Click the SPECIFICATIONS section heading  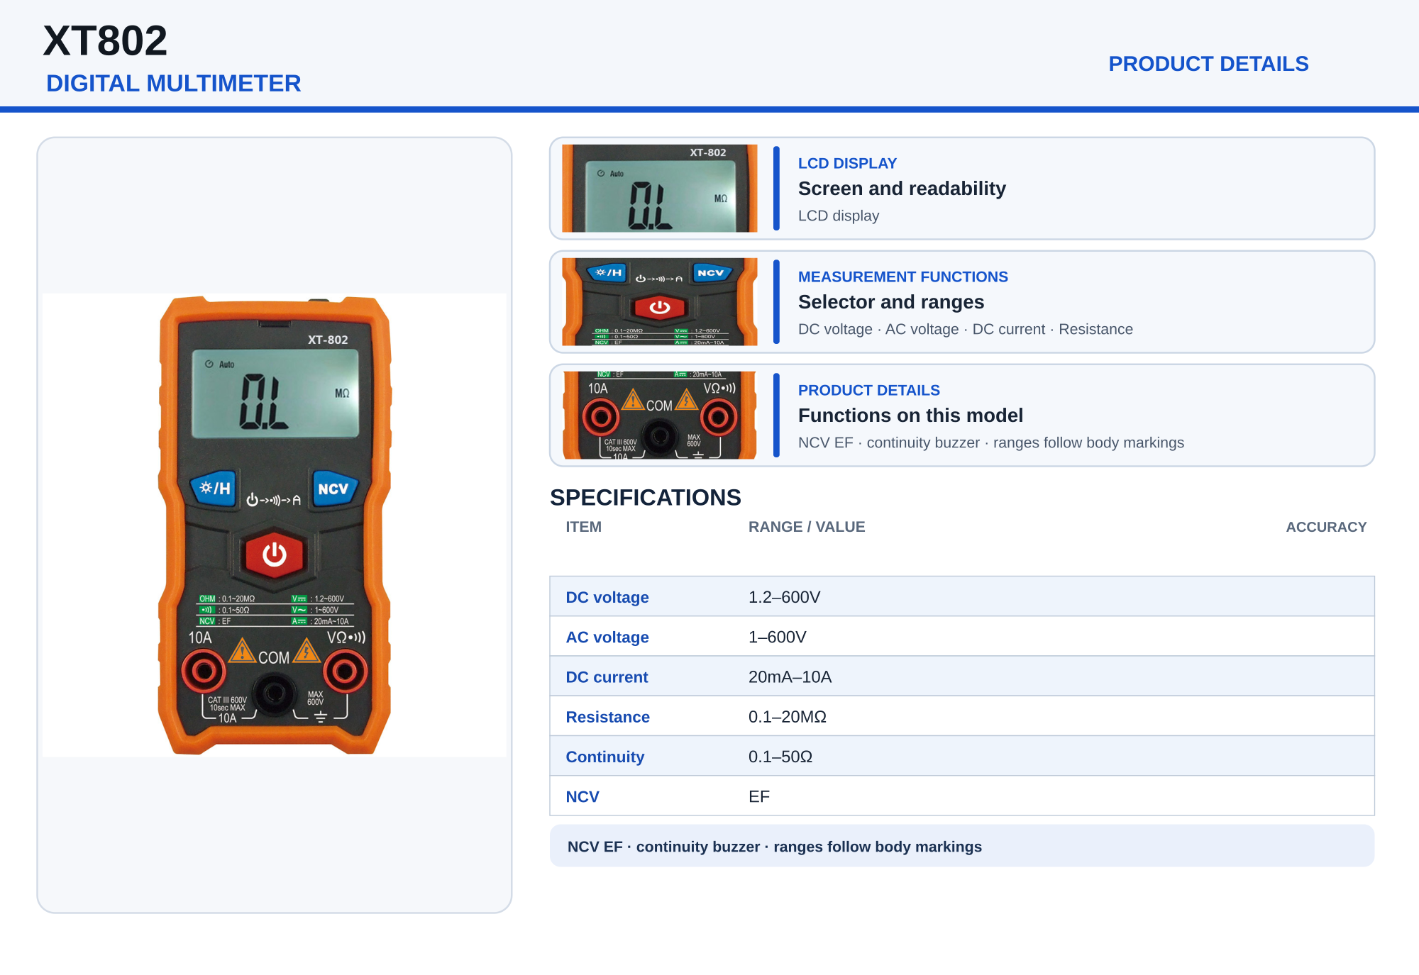646,498
